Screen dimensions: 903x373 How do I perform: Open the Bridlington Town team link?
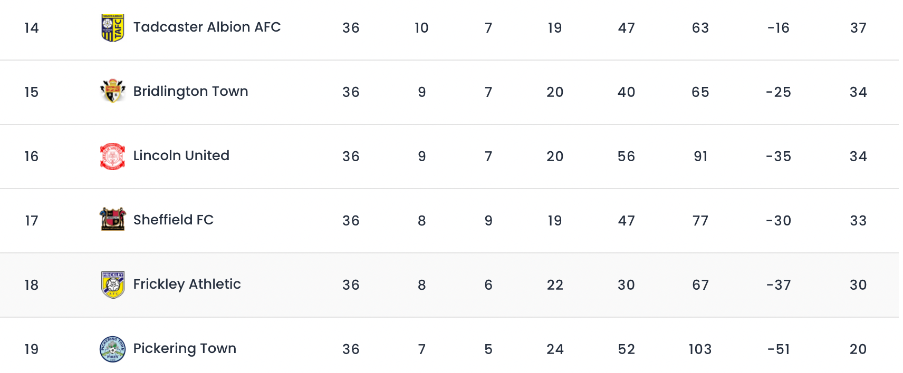(190, 91)
